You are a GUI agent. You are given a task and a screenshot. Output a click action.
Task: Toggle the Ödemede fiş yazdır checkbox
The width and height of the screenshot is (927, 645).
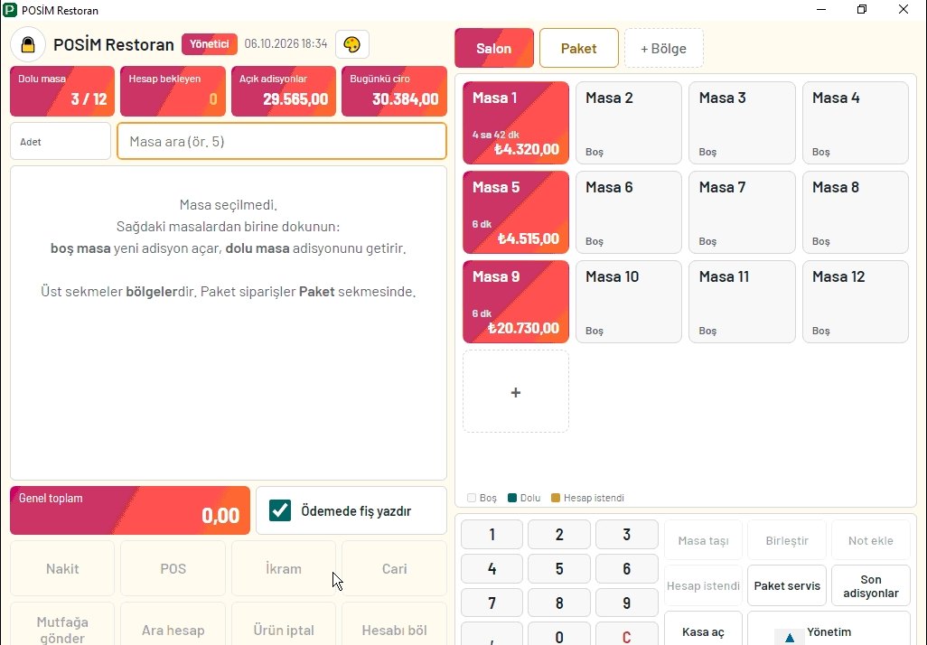(280, 510)
